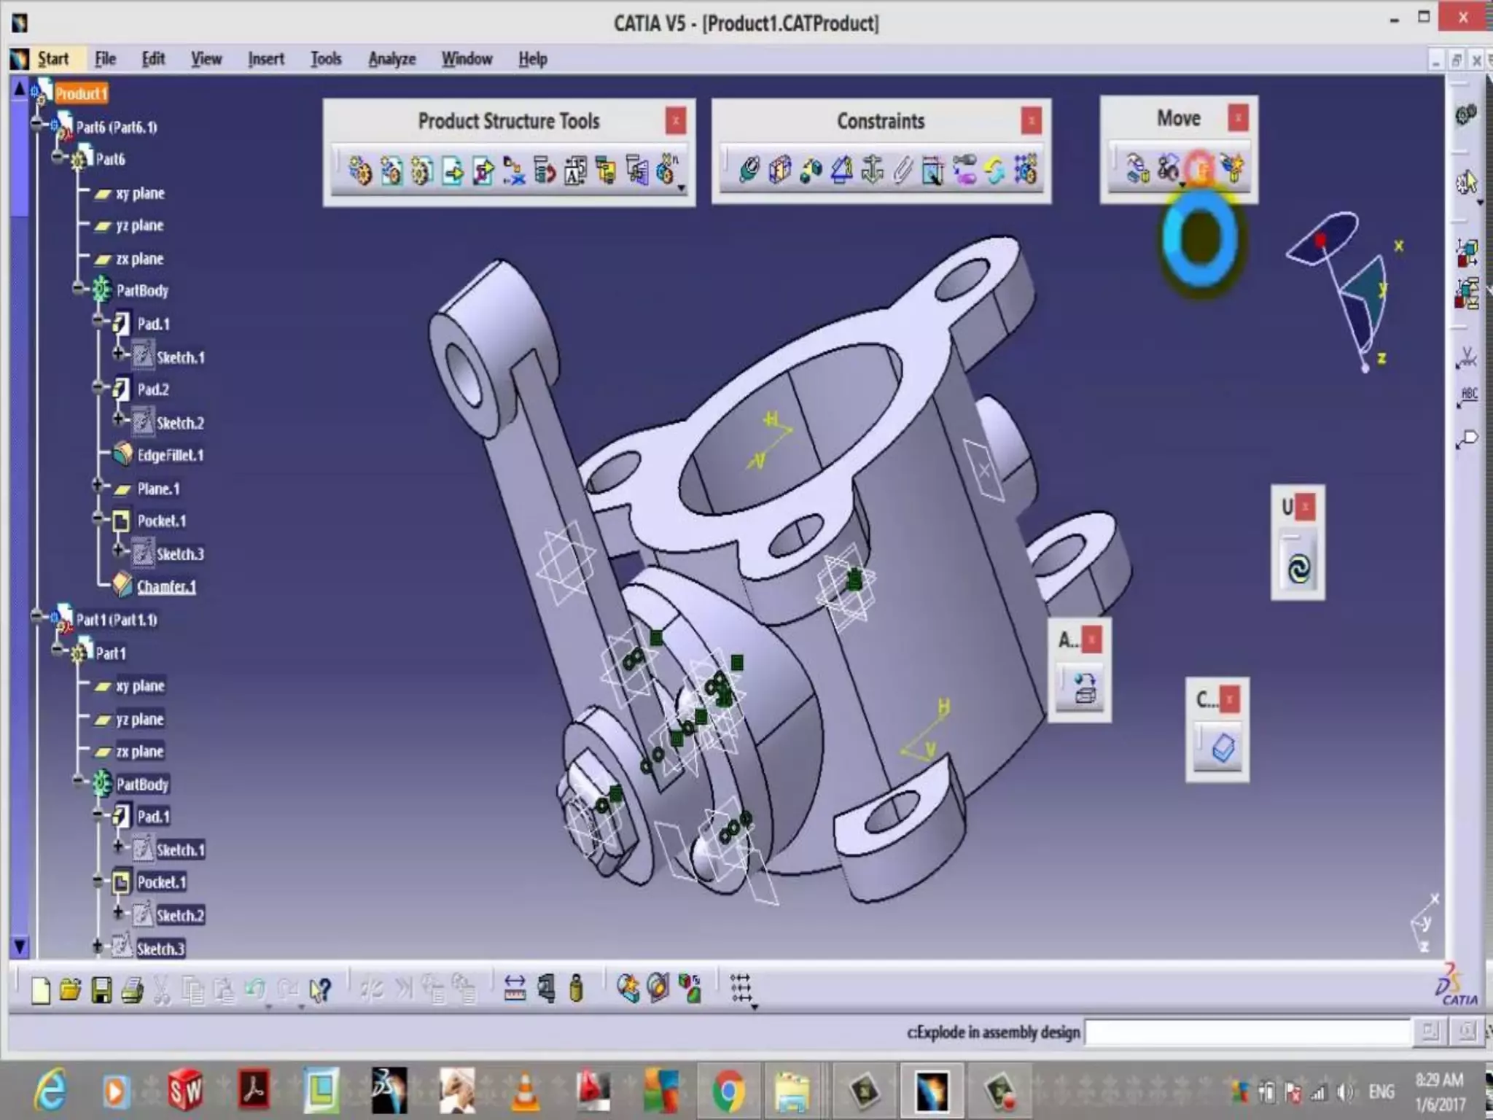Click the Fix Component anchor icon
Viewport: 1493px width, 1120px height.
point(872,171)
